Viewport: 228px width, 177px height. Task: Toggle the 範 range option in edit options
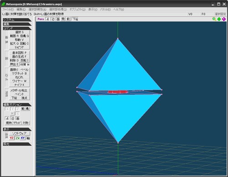23,109
